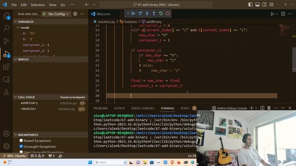The width and height of the screenshot is (296, 166).
Task: Open the Search view in activity bar
Action: click(x=6, y=28)
